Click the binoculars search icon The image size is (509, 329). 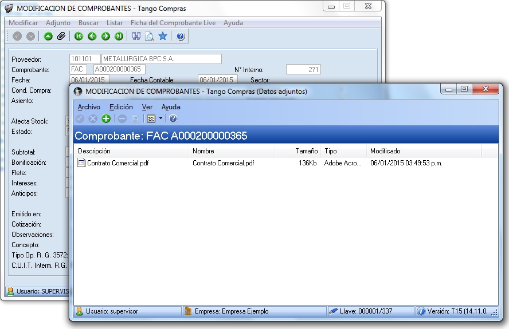pyautogui.click(x=136, y=36)
